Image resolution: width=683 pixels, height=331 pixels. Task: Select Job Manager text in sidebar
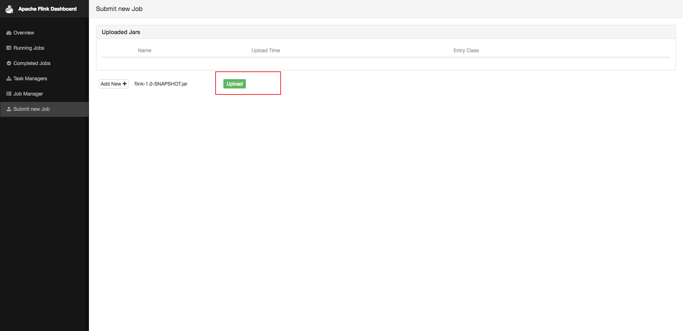[x=28, y=94]
